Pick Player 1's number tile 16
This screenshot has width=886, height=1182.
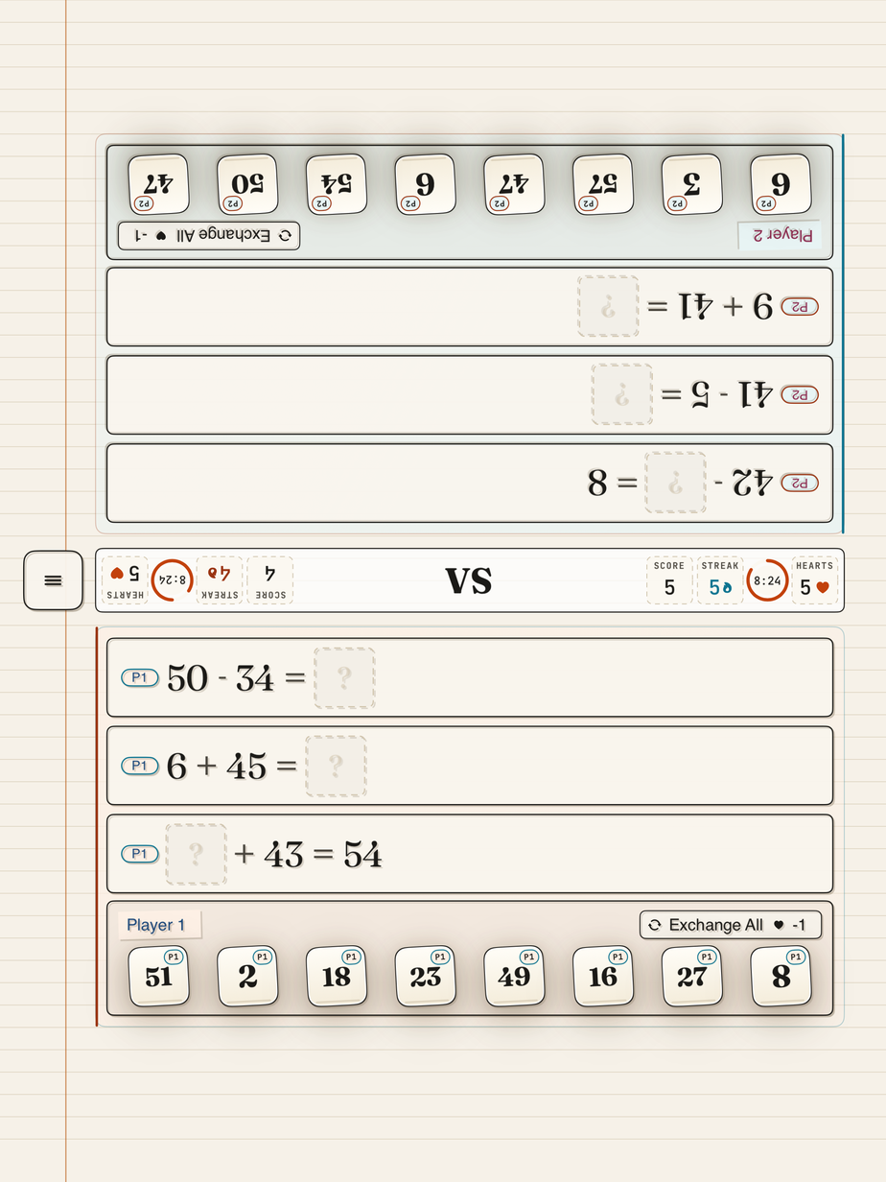click(x=603, y=977)
